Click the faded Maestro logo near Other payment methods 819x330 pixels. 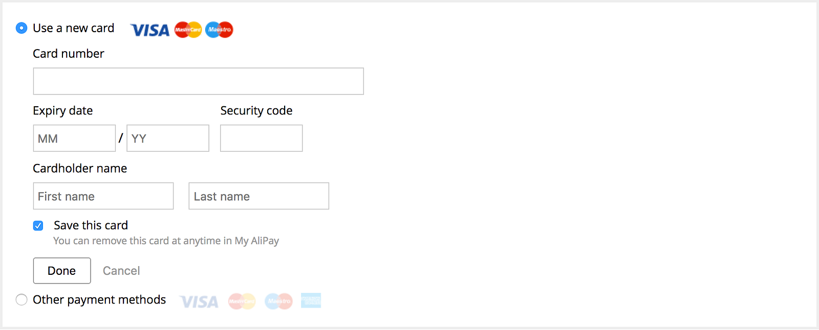tap(278, 301)
